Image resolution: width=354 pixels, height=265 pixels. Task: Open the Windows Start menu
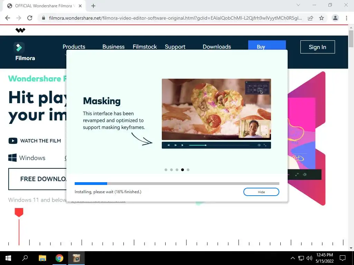tap(8, 258)
